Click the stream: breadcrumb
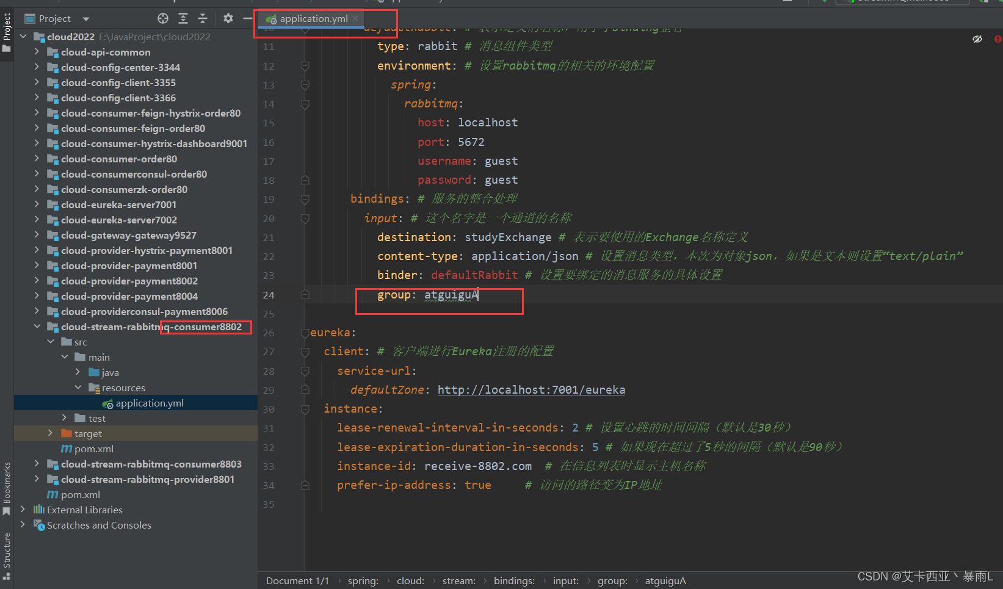 (x=458, y=580)
